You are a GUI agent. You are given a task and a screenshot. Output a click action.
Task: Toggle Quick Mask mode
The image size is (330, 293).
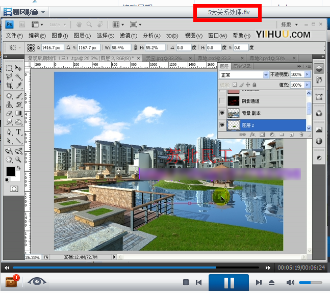tap(14, 189)
